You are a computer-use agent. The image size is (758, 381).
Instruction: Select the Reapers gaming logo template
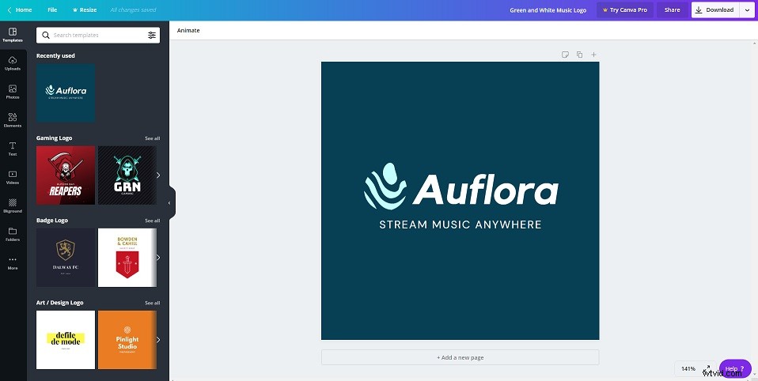tap(66, 175)
